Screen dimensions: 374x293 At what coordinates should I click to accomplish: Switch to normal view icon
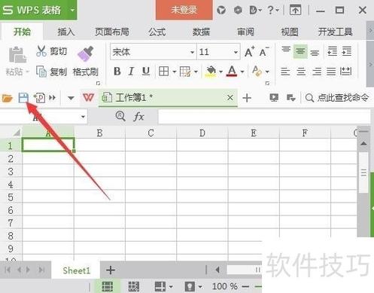pos(108,286)
